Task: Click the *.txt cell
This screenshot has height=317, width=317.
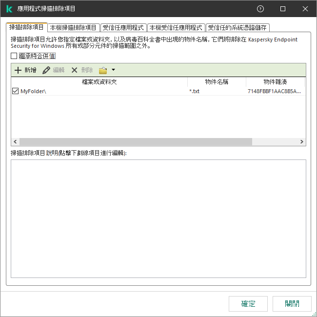Action: [194, 91]
